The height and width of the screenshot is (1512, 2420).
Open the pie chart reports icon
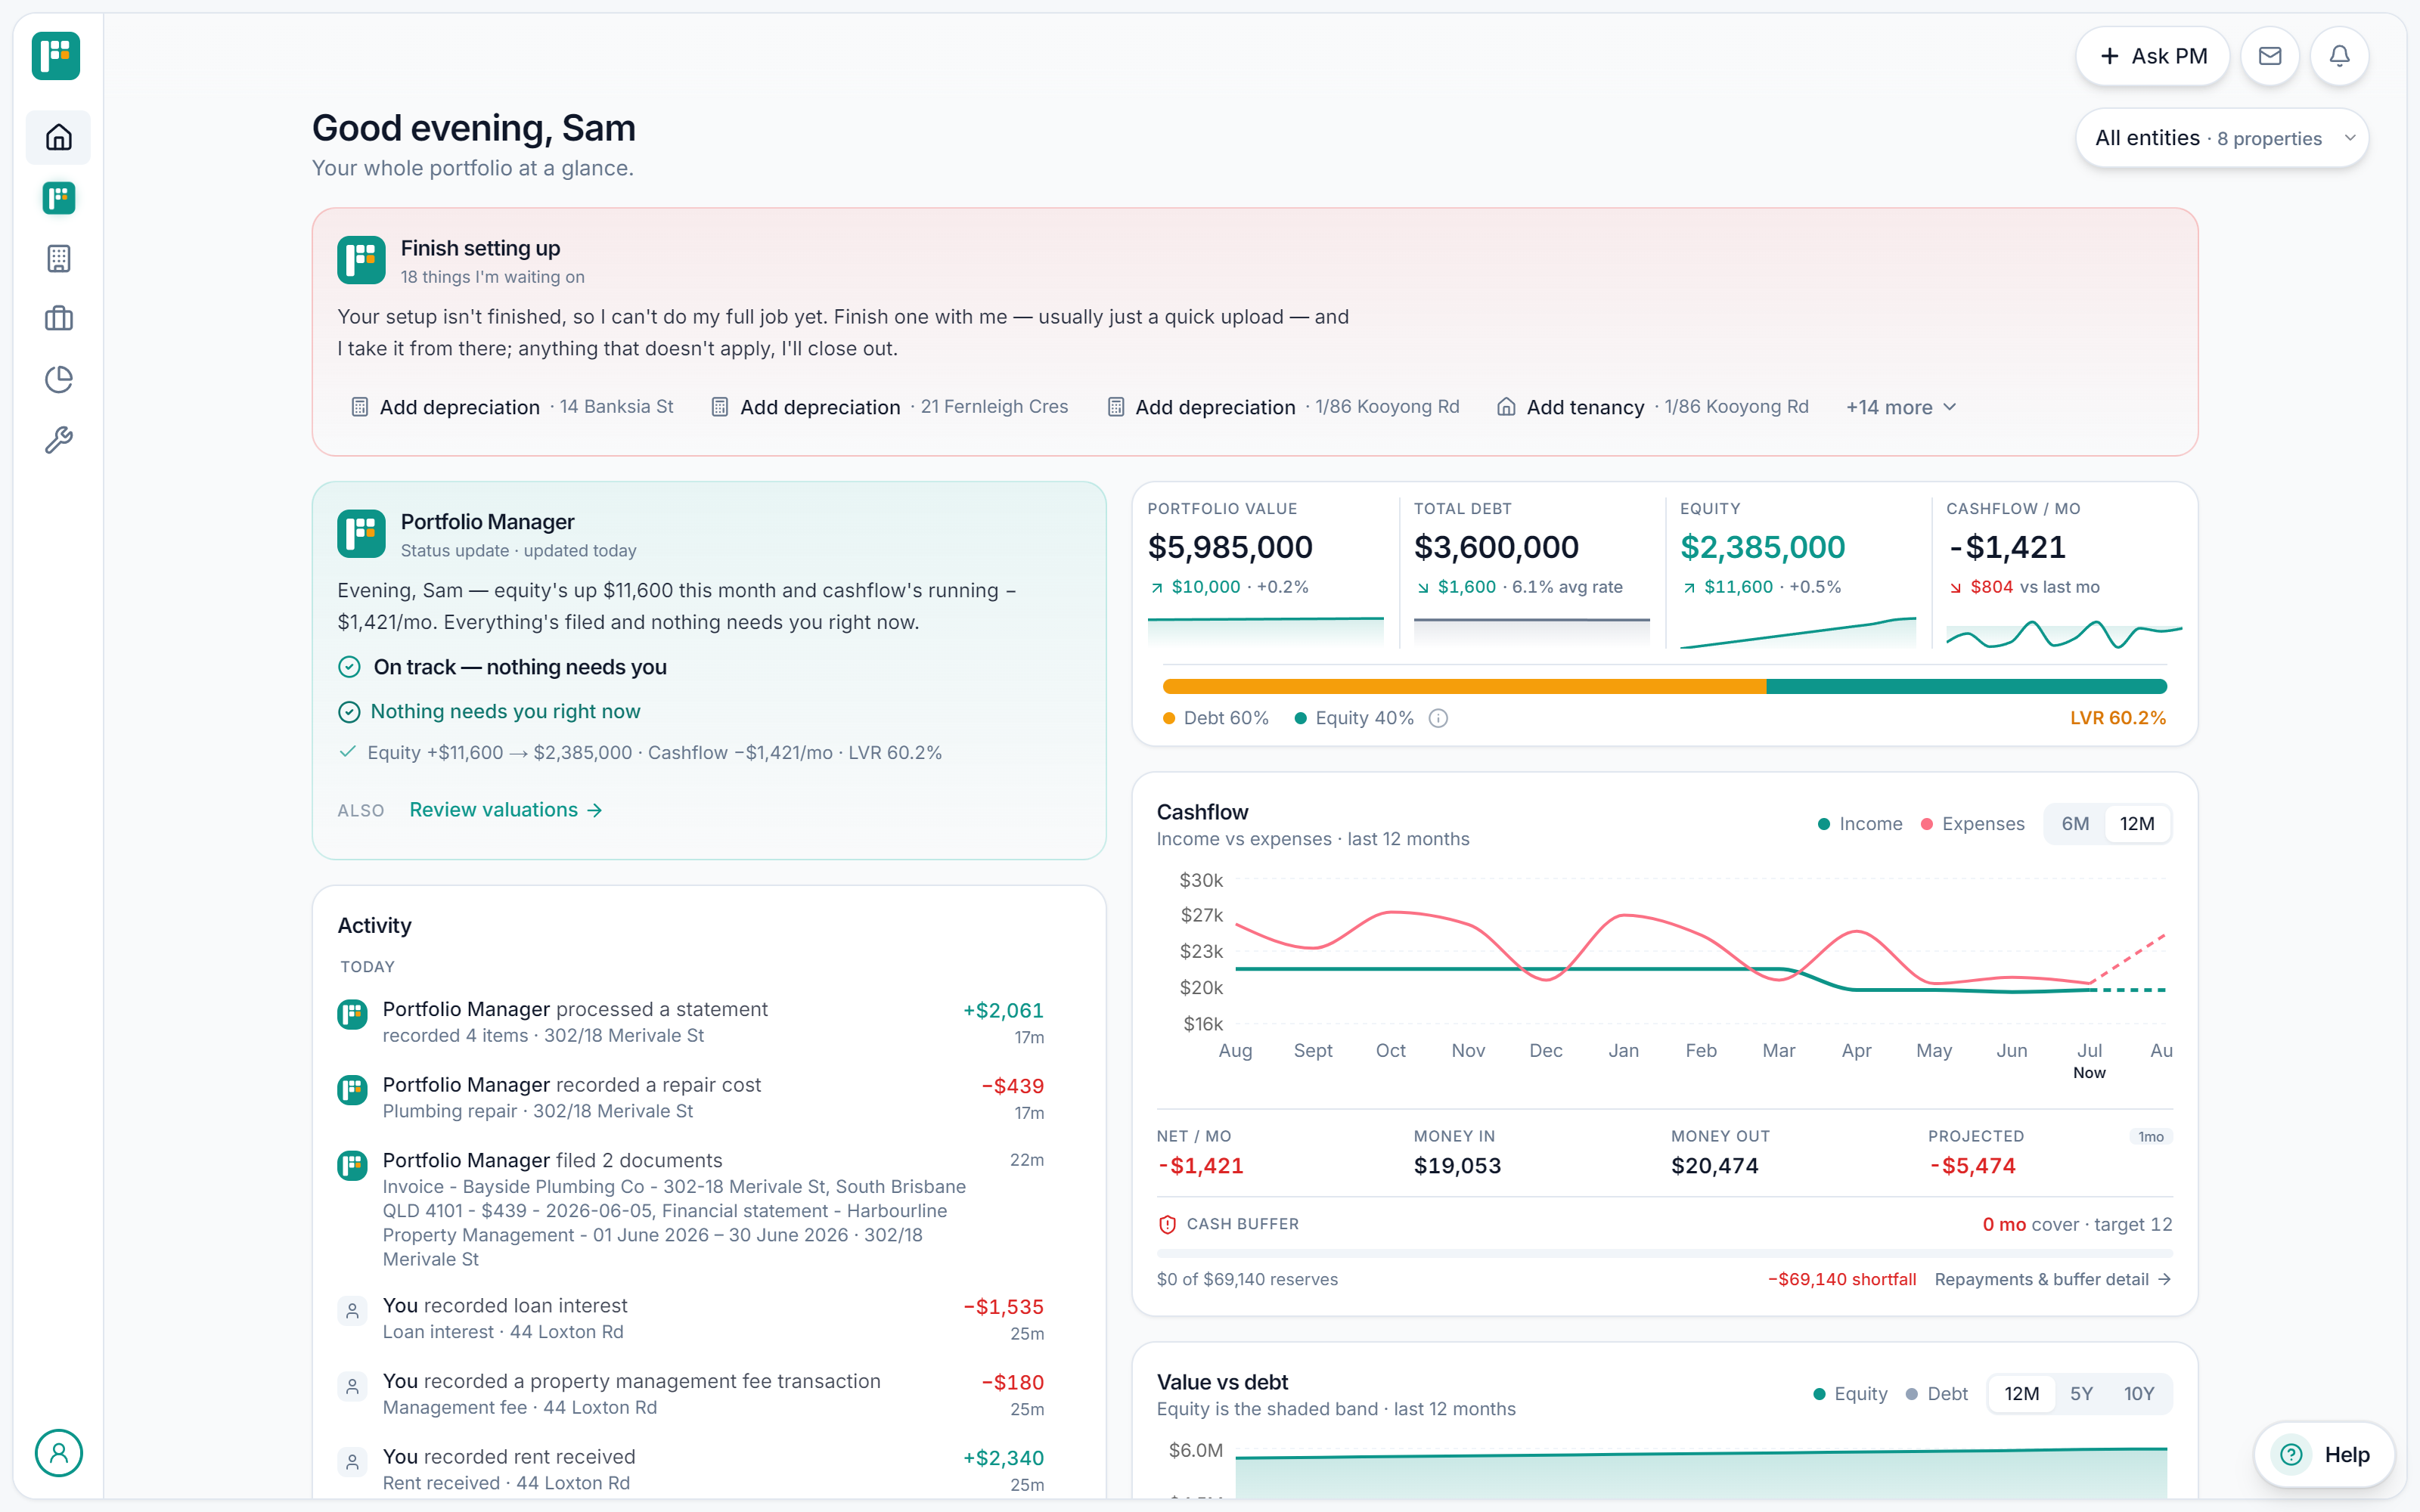pyautogui.click(x=59, y=379)
